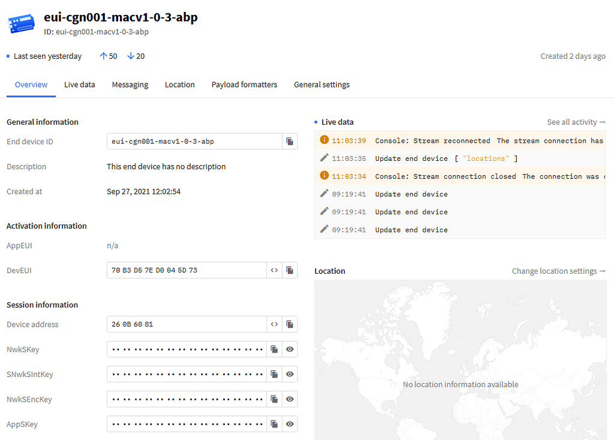Click the pencil icon on an Update event

tap(324, 158)
